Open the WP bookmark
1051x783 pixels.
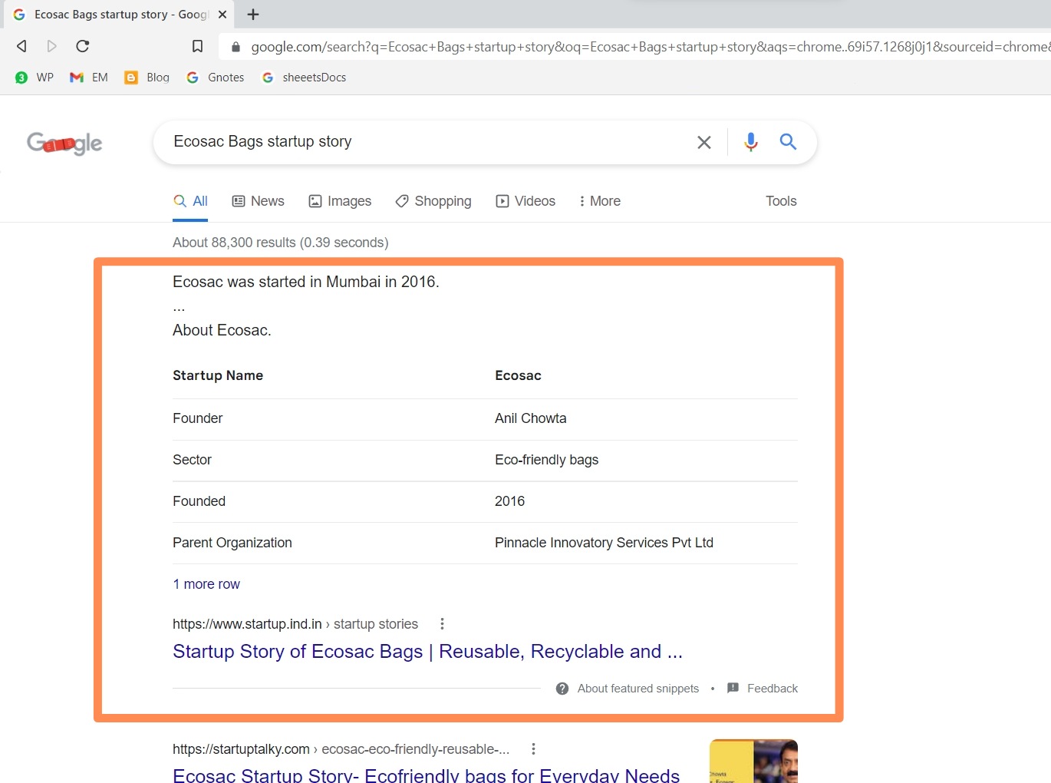pos(35,78)
